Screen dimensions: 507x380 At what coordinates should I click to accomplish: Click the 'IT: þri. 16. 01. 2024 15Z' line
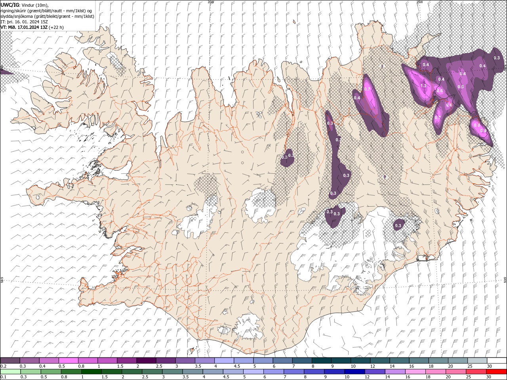pos(24,22)
